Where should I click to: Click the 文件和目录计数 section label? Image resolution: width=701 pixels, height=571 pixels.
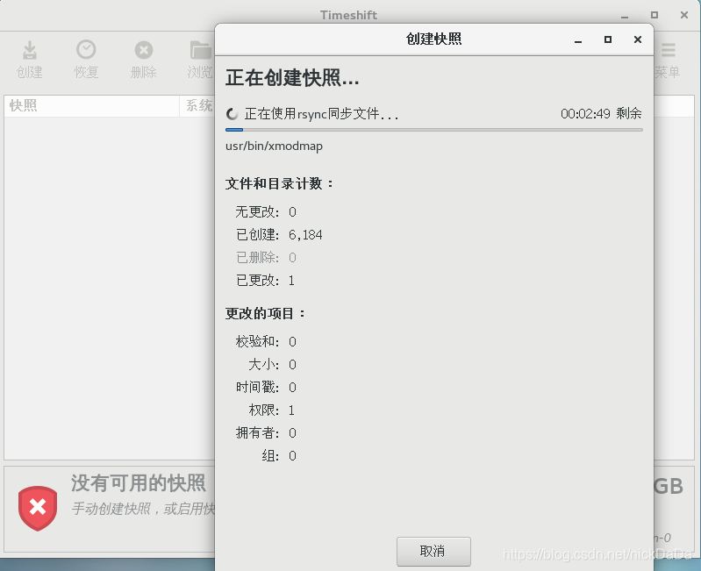(x=279, y=183)
